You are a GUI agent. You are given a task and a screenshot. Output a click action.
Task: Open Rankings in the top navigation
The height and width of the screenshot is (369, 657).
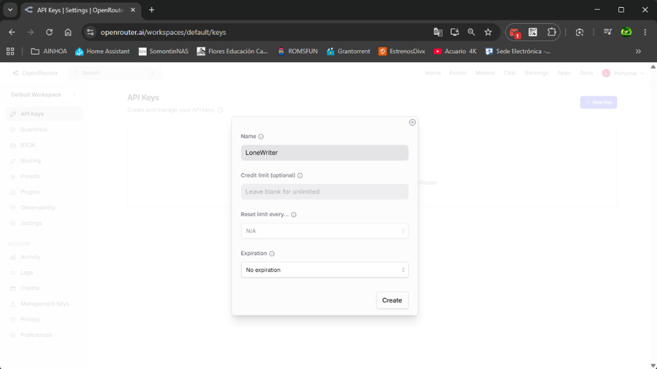click(x=537, y=73)
